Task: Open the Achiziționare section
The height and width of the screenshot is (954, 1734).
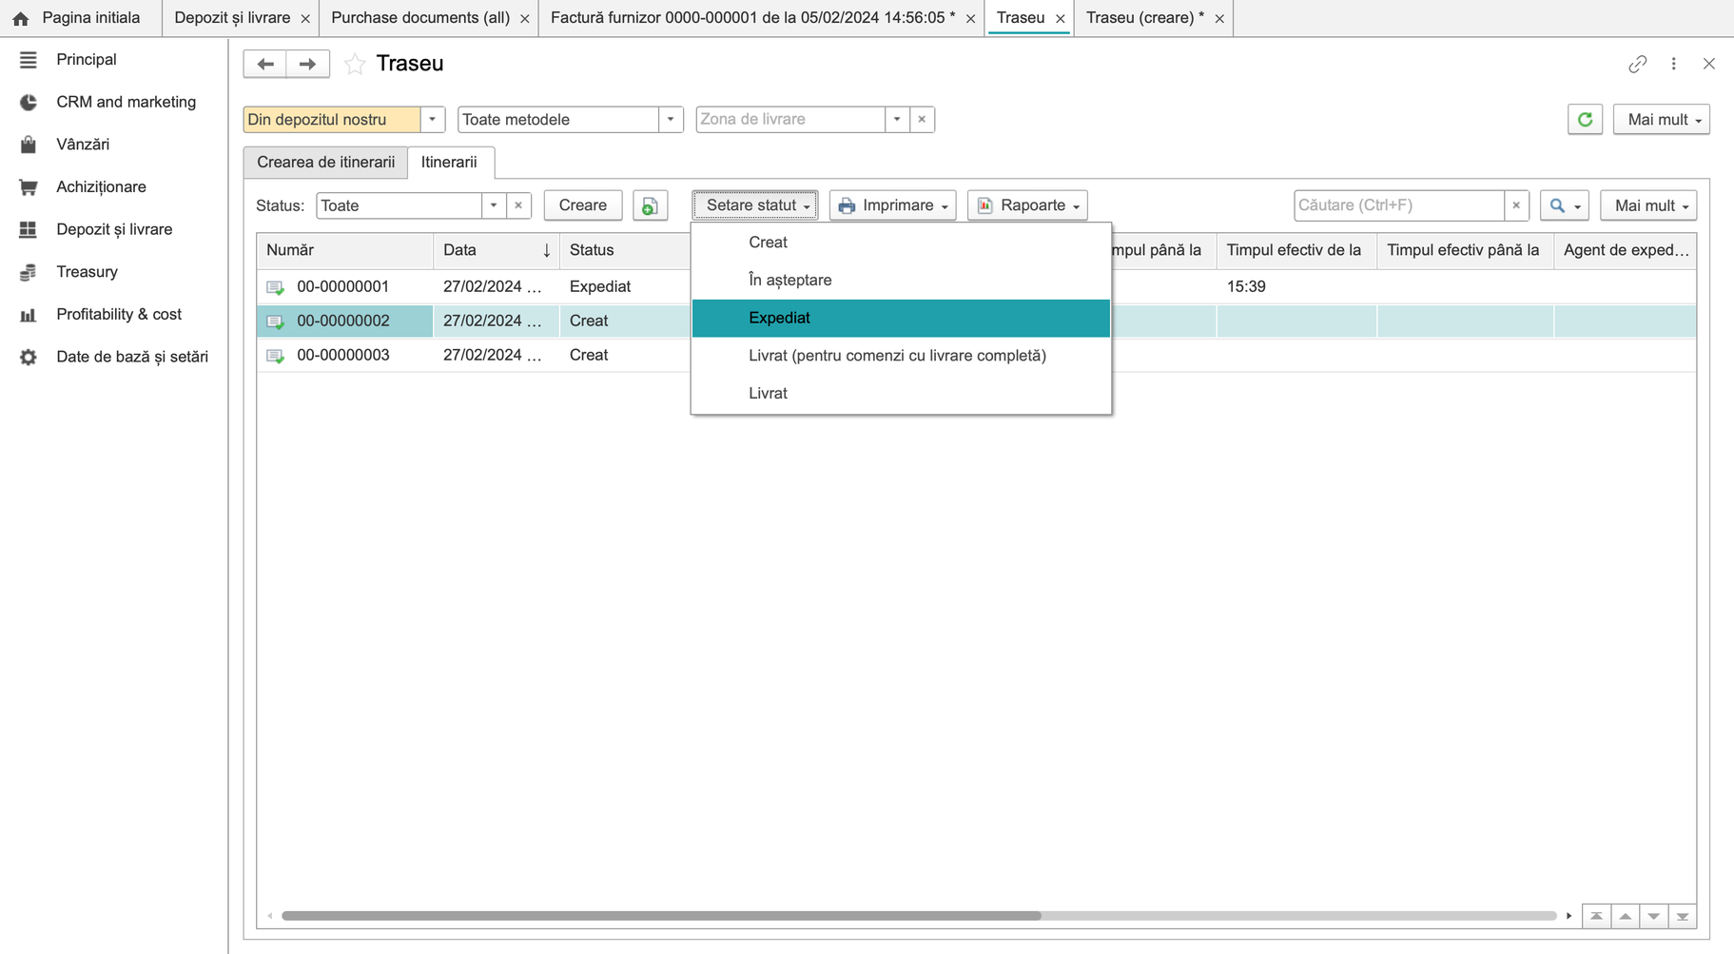Action: tap(101, 186)
